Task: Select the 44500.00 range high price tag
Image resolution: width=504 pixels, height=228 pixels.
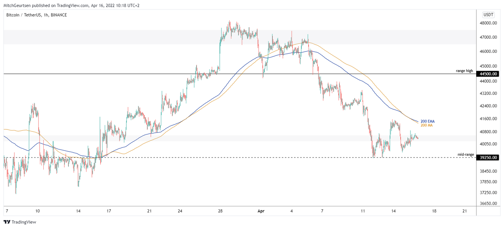Action: pos(488,74)
